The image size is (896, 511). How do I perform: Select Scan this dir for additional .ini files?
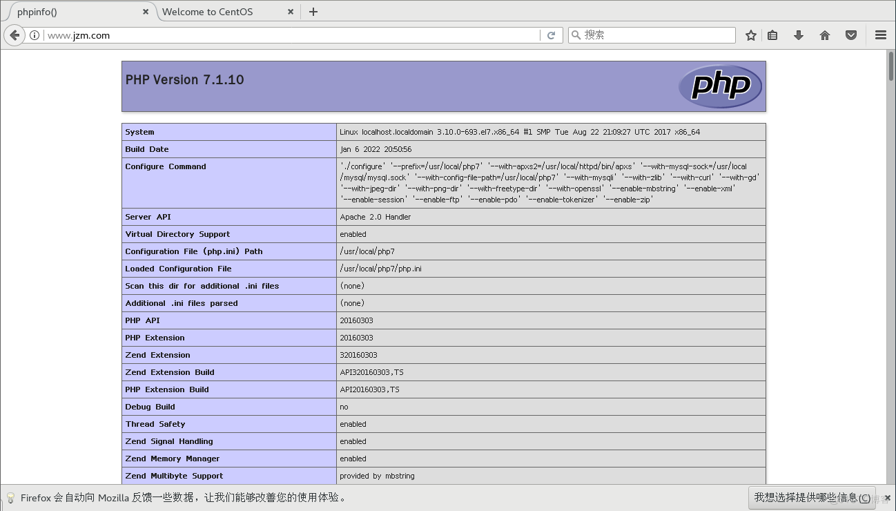pyautogui.click(x=202, y=286)
